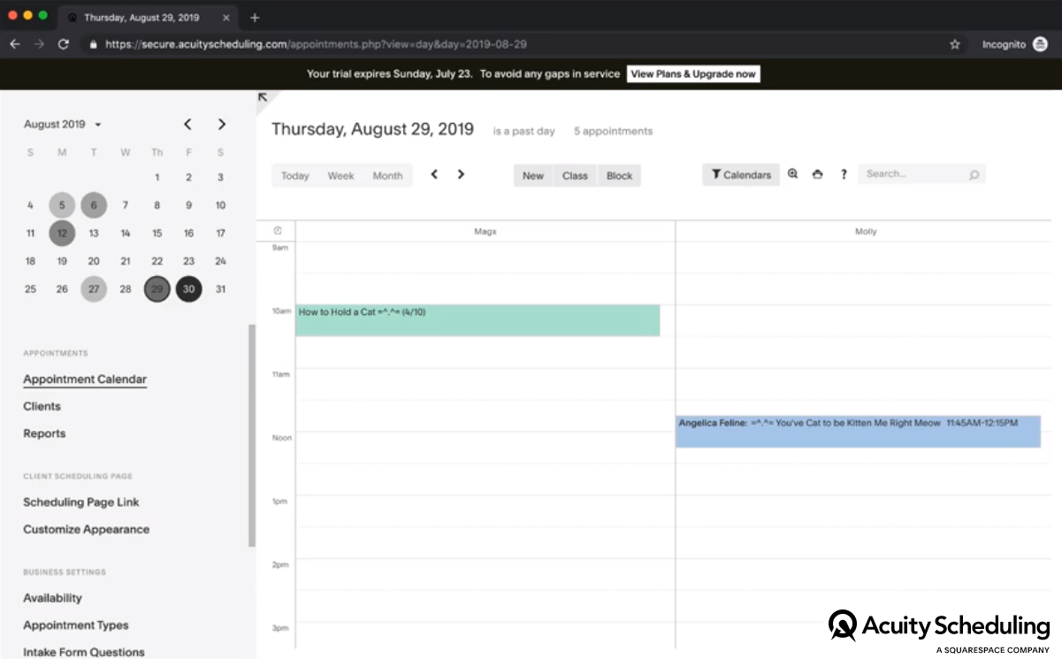This screenshot has width=1062, height=659.
Task: Open Angelica Feline appointment block
Action: [858, 432]
